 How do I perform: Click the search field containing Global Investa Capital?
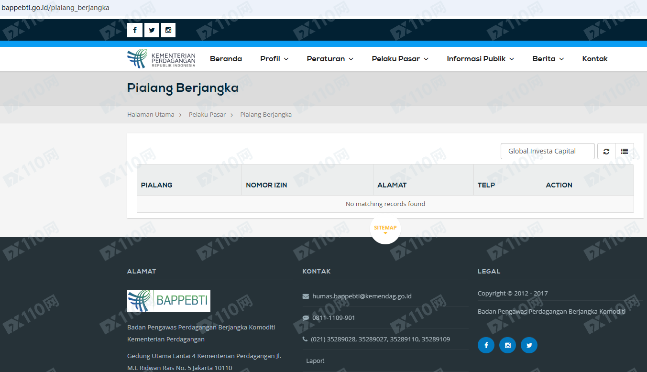pos(548,151)
